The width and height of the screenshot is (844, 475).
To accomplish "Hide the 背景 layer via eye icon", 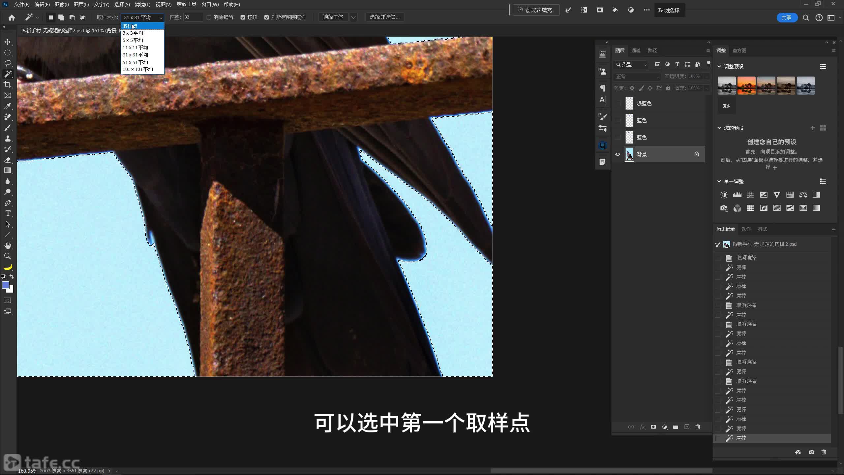I will [x=618, y=154].
